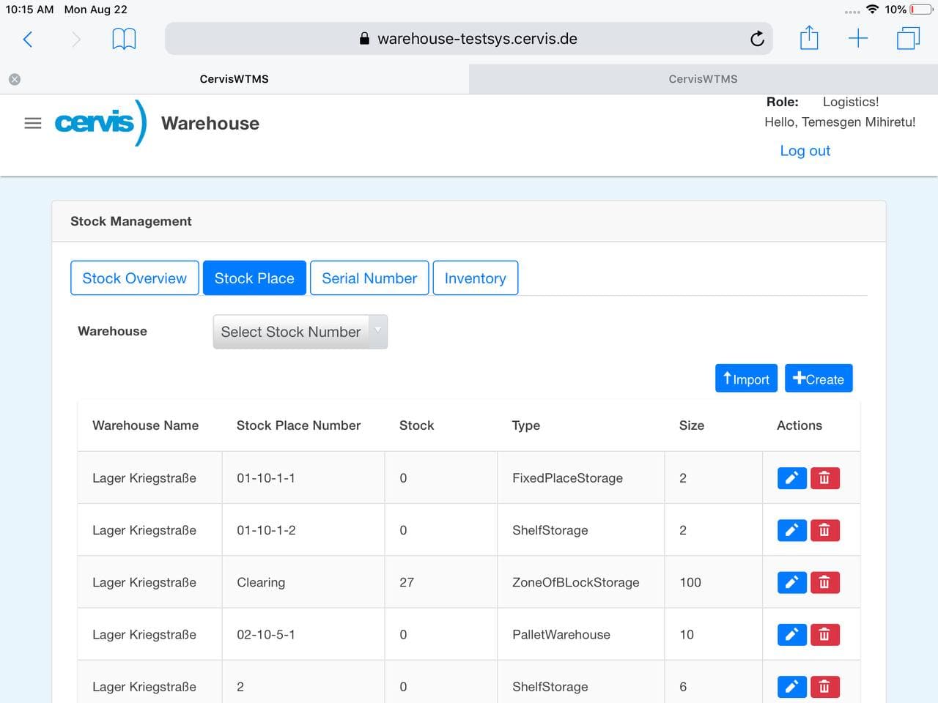Screen dimensions: 938x703
Task: Tap the Safari share icon
Action: [809, 38]
